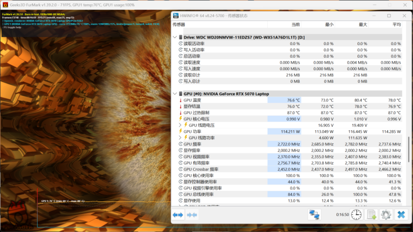Click the collapse sensor columns arrows icon
The height and width of the screenshot is (232, 413).
point(192,215)
